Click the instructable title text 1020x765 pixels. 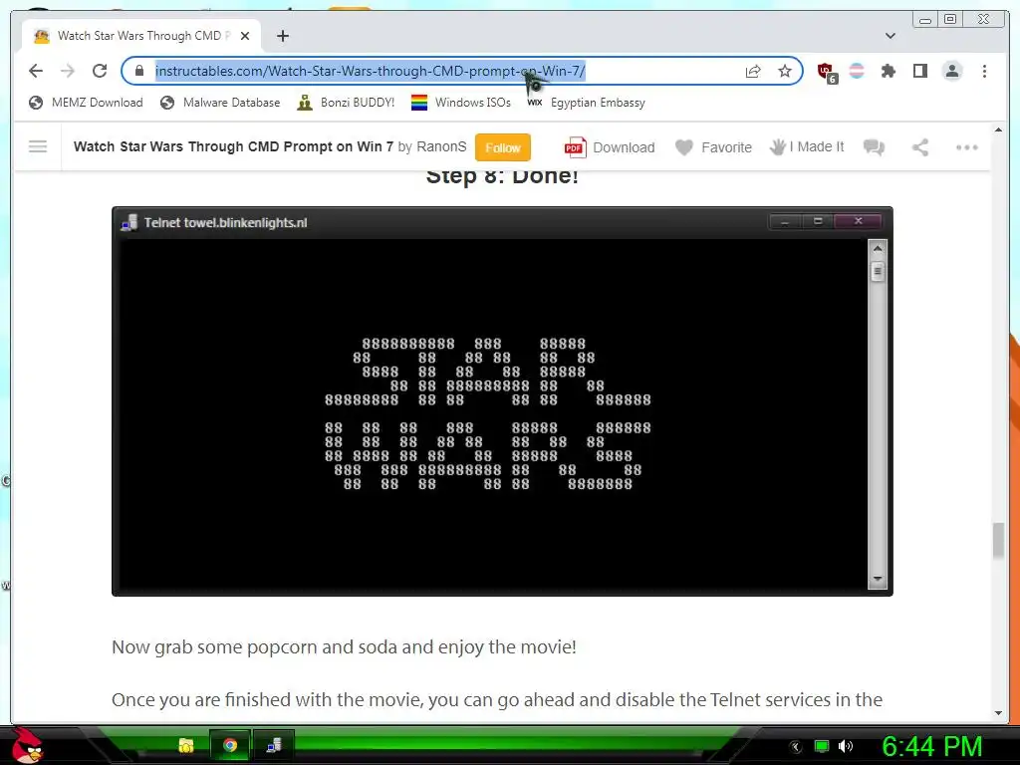pyautogui.click(x=233, y=147)
